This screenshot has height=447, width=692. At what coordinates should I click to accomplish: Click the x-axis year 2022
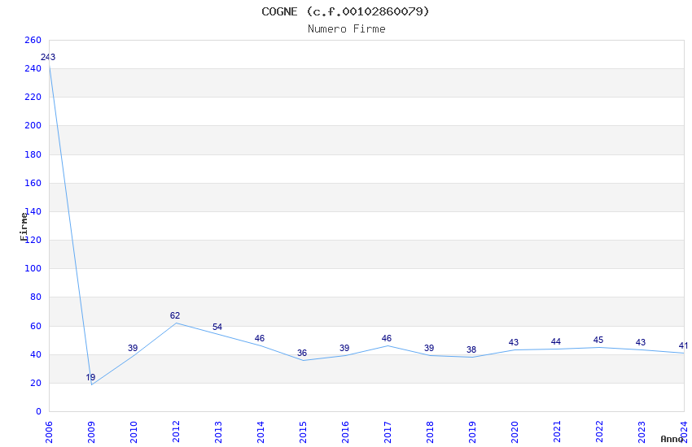point(599,432)
